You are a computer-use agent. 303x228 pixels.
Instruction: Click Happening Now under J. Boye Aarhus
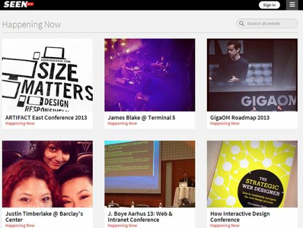[122, 225]
